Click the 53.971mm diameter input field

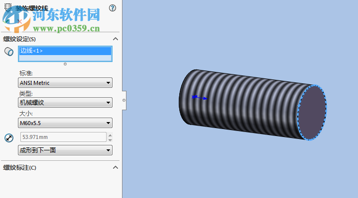[63, 137]
